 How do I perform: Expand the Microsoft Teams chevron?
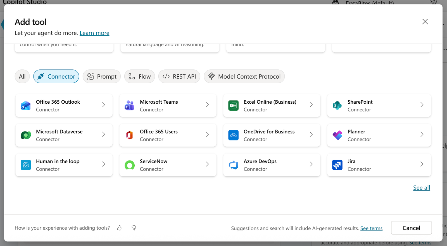(x=207, y=105)
